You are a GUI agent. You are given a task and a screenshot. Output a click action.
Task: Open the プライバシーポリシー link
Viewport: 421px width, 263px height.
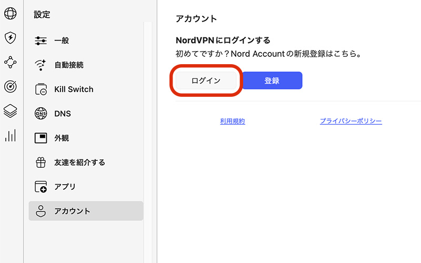click(351, 121)
